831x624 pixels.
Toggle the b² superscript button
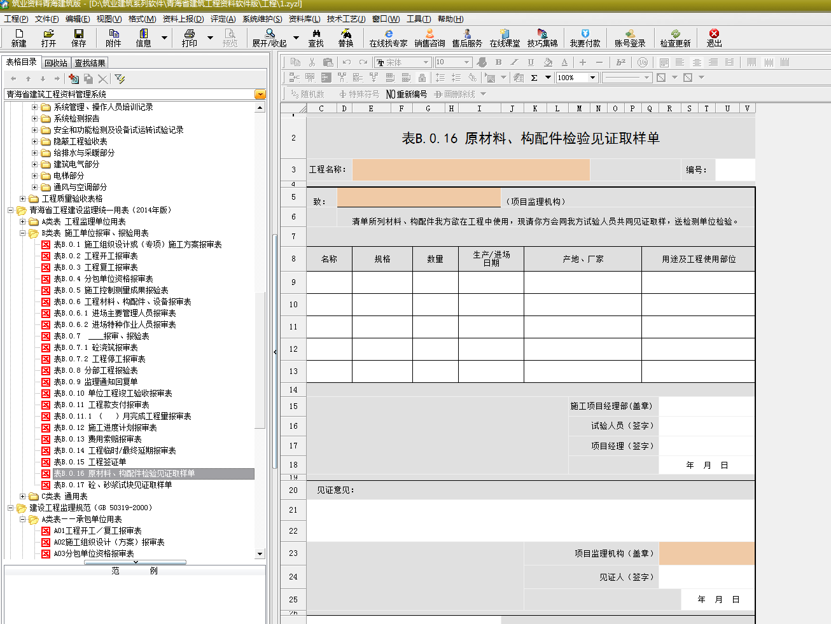(x=620, y=62)
